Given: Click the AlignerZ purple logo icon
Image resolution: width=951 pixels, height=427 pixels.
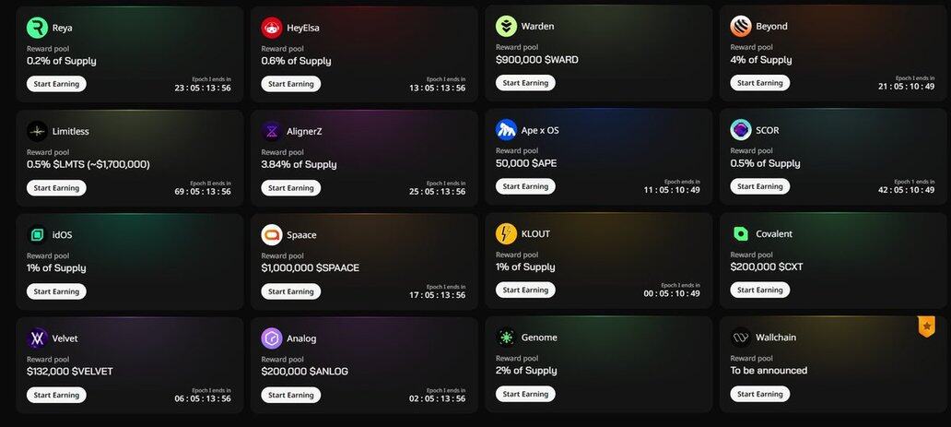Looking at the screenshot, I should (x=272, y=131).
